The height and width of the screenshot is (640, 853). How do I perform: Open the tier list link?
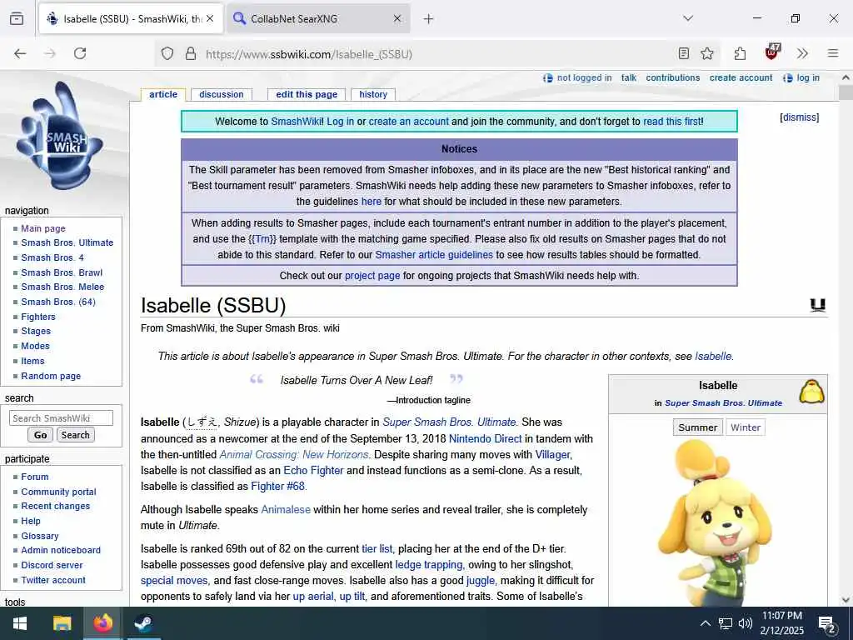point(377,548)
